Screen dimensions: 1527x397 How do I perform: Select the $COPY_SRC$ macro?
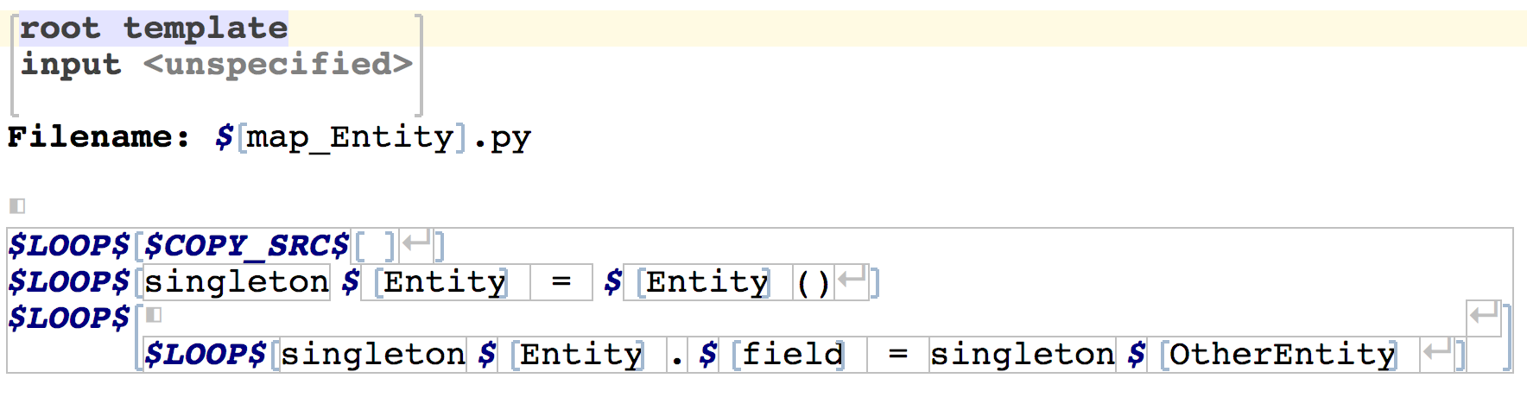247,246
